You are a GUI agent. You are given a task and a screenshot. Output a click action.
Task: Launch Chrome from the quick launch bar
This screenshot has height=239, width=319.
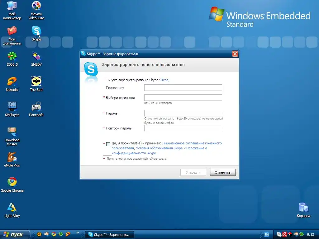pyautogui.click(x=54, y=234)
